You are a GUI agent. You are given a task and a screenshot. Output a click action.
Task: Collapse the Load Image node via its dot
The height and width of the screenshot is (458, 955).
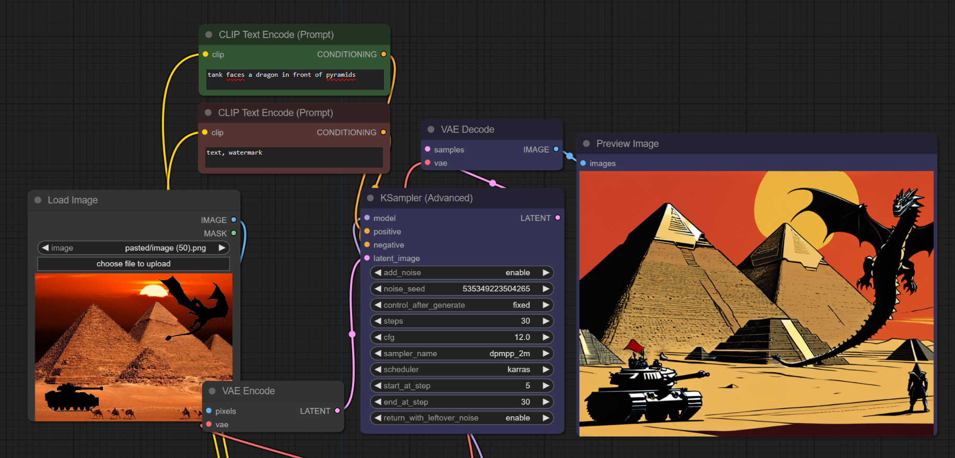point(38,200)
